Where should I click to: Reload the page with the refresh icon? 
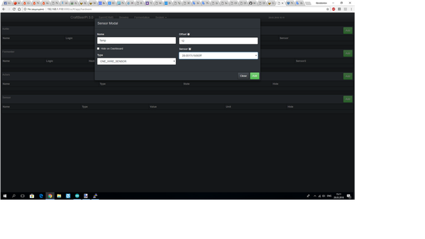14,9
